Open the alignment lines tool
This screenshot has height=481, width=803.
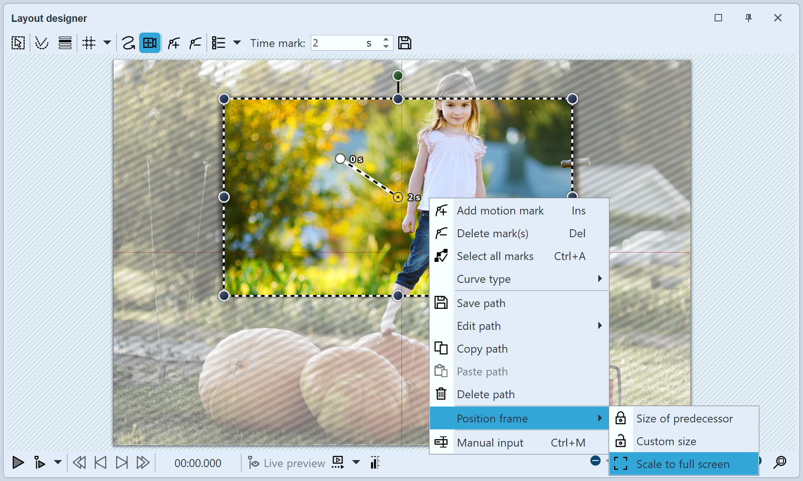[65, 42]
